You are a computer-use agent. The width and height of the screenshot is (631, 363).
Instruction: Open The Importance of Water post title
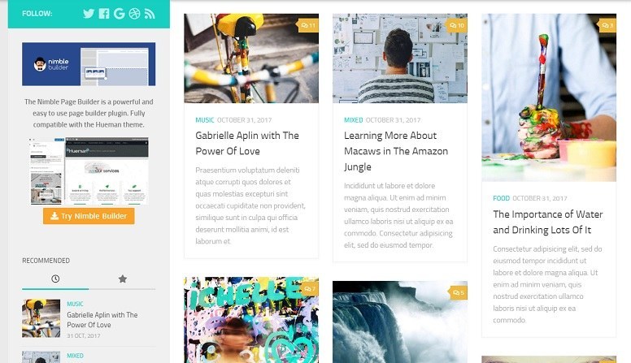tap(548, 222)
